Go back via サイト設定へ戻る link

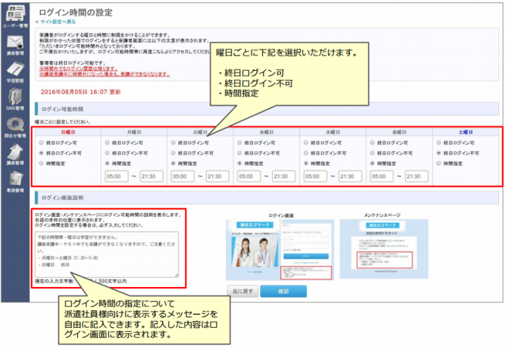(x=58, y=22)
